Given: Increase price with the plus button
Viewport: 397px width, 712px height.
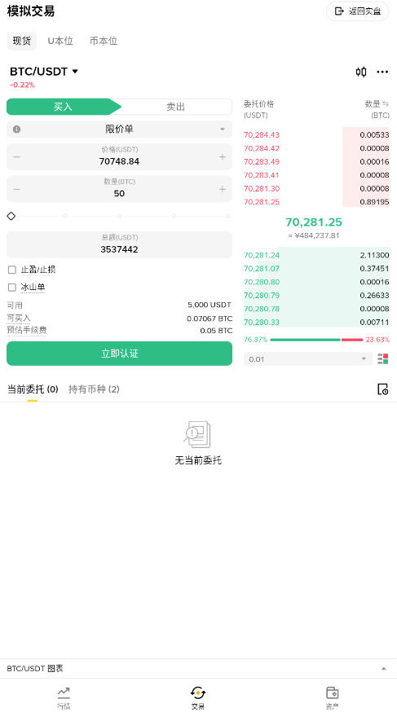Looking at the screenshot, I should tap(222, 157).
